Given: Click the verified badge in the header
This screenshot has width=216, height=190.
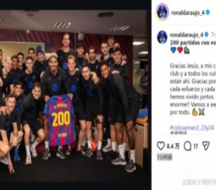Looking at the screenshot, I should tap(208, 13).
